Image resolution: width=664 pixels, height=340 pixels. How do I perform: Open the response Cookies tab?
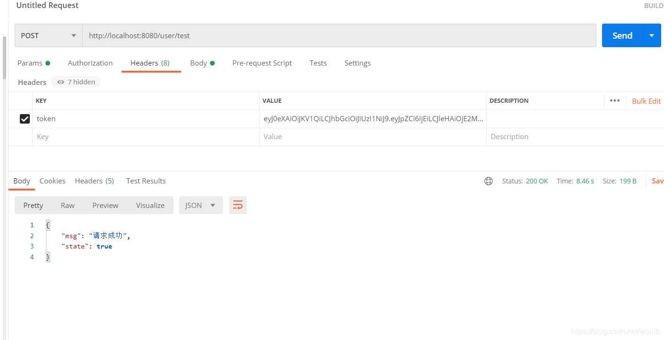(52, 181)
